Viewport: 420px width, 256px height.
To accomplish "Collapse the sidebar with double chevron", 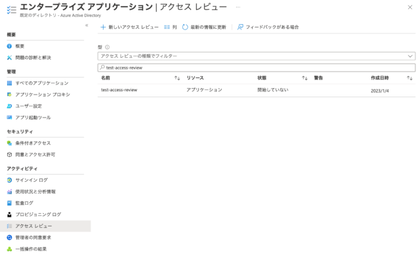I will coord(87,26).
